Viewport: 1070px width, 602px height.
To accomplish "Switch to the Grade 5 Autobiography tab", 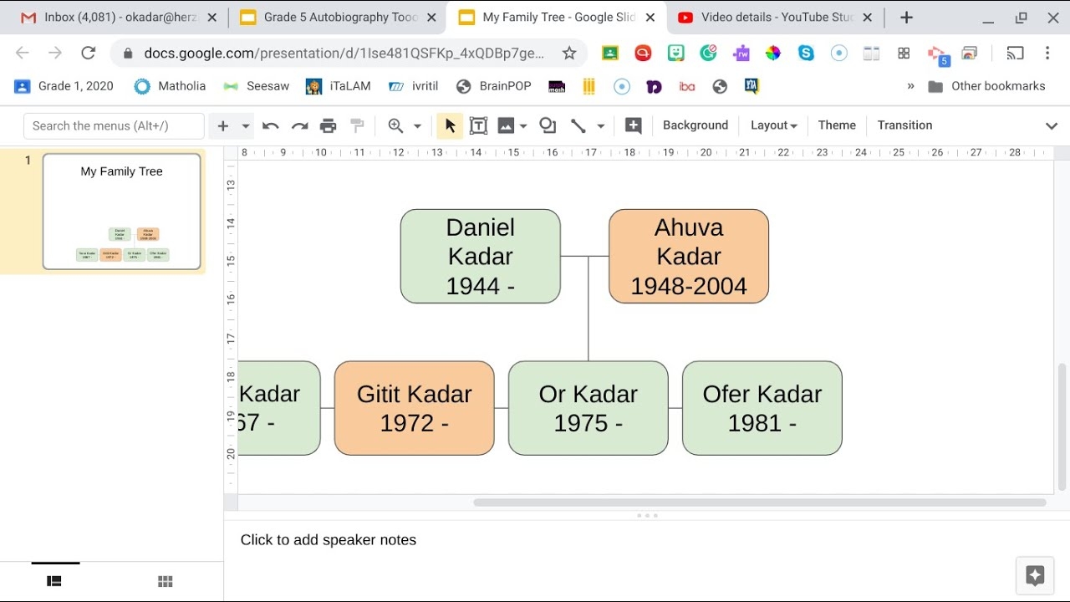I will 336,18.
